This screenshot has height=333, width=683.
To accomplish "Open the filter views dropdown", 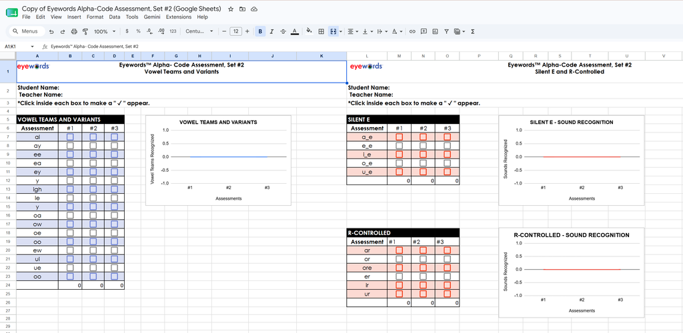I will click(459, 31).
